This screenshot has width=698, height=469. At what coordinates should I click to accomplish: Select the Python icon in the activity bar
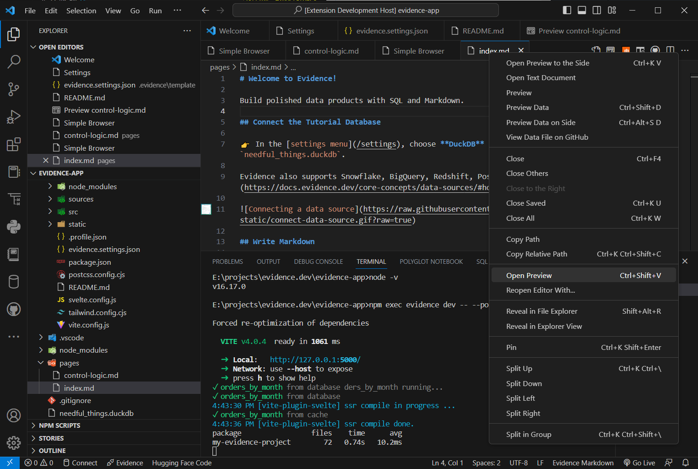(14, 227)
